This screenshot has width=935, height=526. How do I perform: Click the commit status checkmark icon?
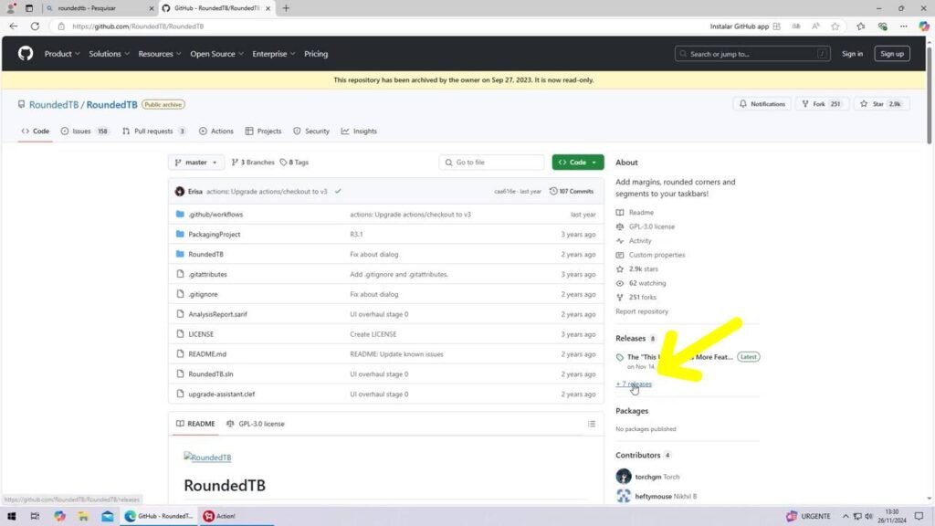(338, 192)
